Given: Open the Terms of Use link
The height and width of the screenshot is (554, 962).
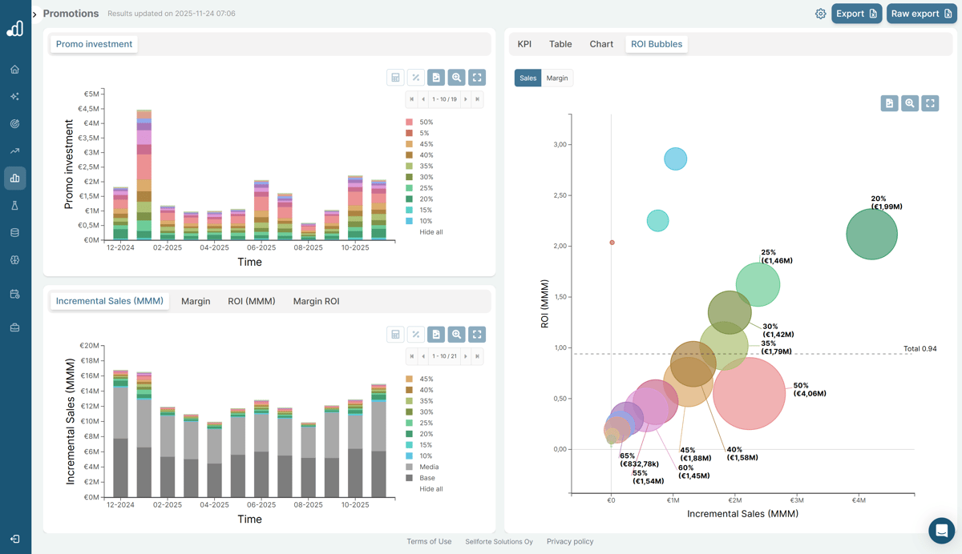Looking at the screenshot, I should click(429, 542).
